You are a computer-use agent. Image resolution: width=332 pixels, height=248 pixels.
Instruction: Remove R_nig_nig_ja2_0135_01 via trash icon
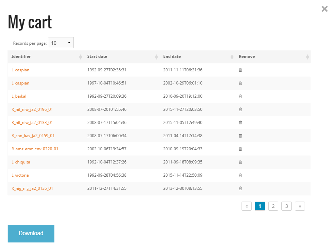click(x=240, y=188)
